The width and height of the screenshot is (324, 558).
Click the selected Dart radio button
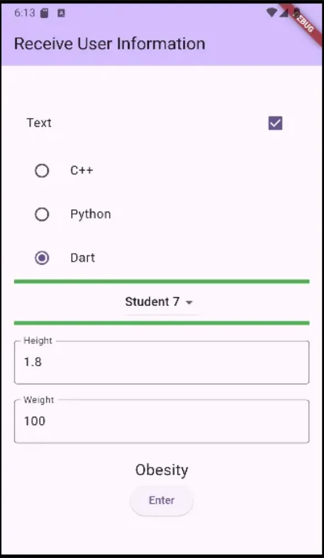point(42,258)
